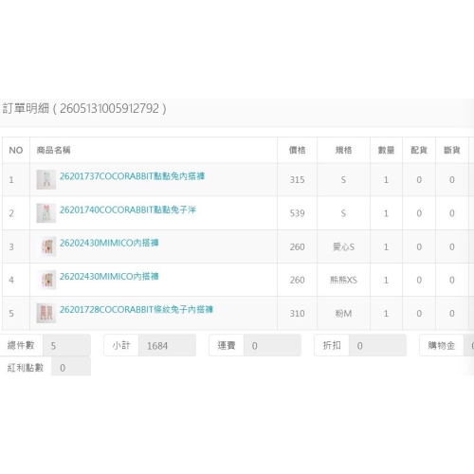The image size is (474, 474).
Task: Click the 小計 field showing 1684
Action: 167,345
